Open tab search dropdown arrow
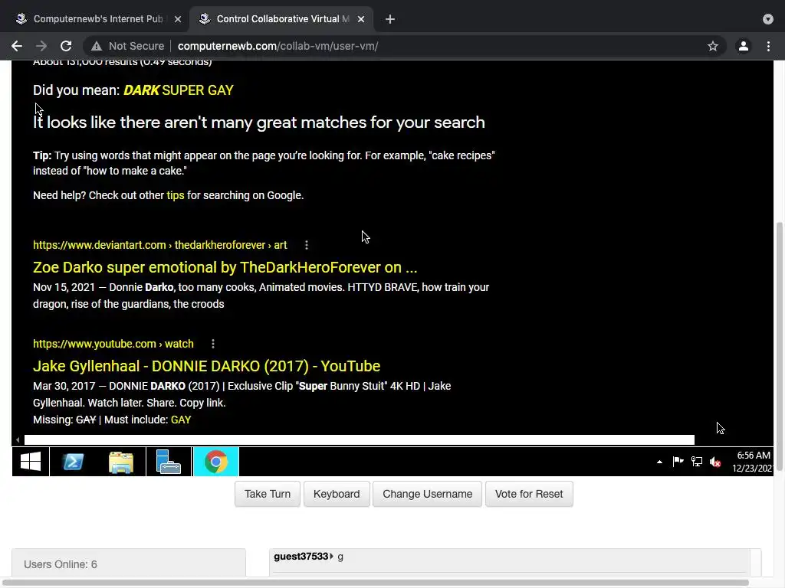 [x=768, y=19]
